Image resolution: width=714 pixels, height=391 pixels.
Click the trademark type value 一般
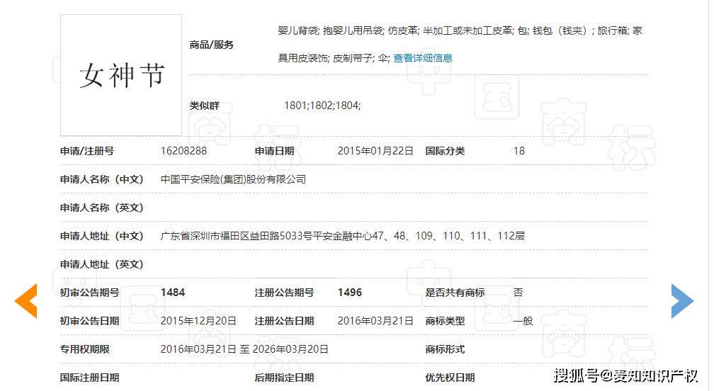click(x=523, y=321)
